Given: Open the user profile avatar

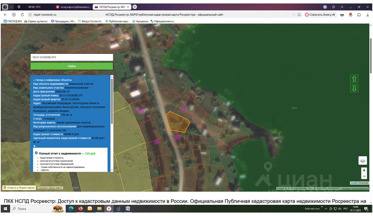Looking at the screenshot, I should [325, 7].
